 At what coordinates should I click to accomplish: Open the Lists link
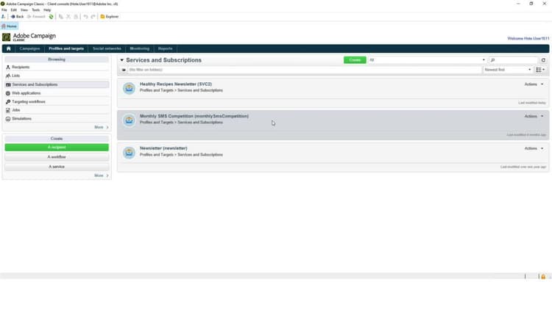[16, 76]
